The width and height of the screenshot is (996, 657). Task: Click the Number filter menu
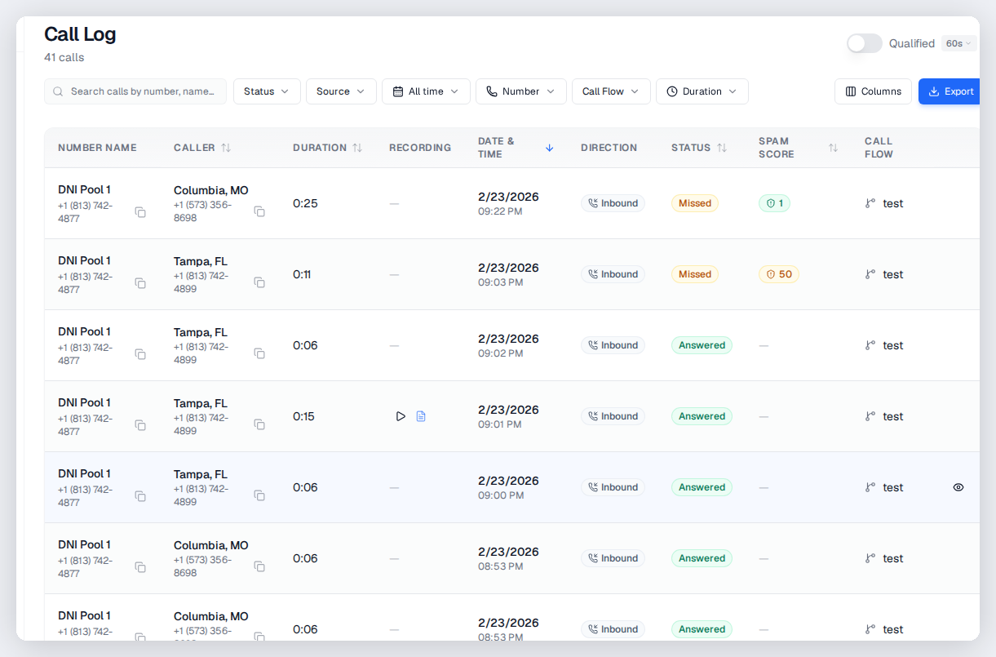[x=520, y=91]
